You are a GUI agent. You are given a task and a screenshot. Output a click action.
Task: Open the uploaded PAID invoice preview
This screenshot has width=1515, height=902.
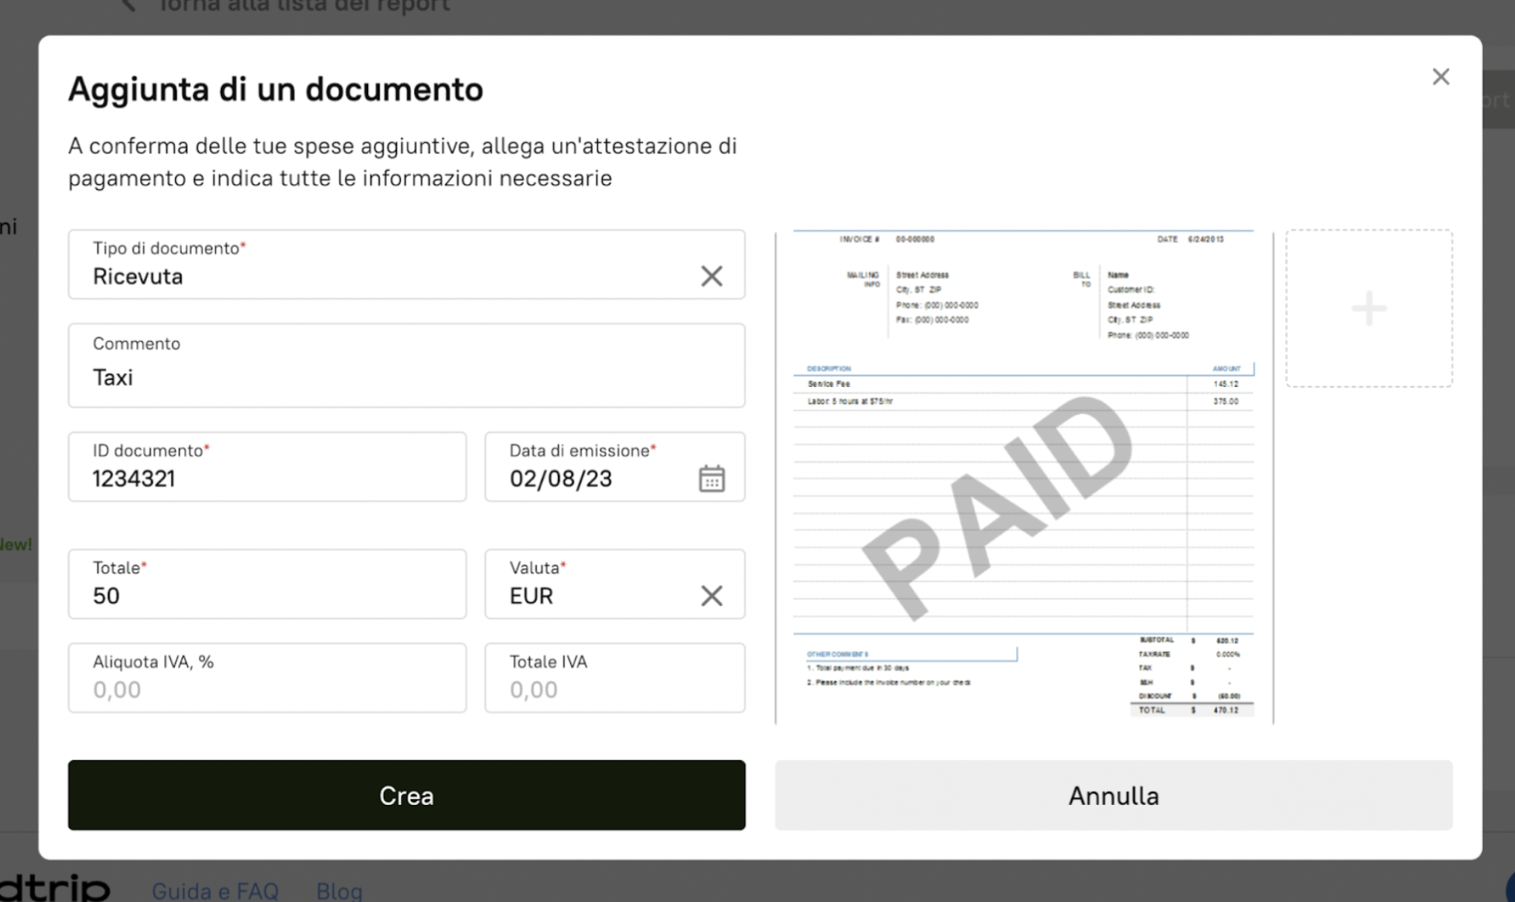coord(1024,476)
